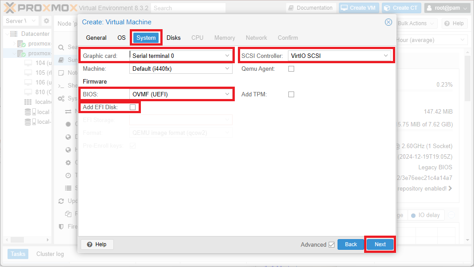The height and width of the screenshot is (267, 474).
Task: Click the Network arrows icon in sidebar
Action: pos(68,111)
